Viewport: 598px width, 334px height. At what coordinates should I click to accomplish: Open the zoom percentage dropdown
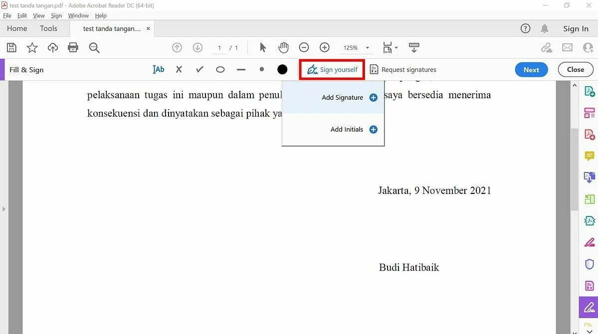pos(368,47)
